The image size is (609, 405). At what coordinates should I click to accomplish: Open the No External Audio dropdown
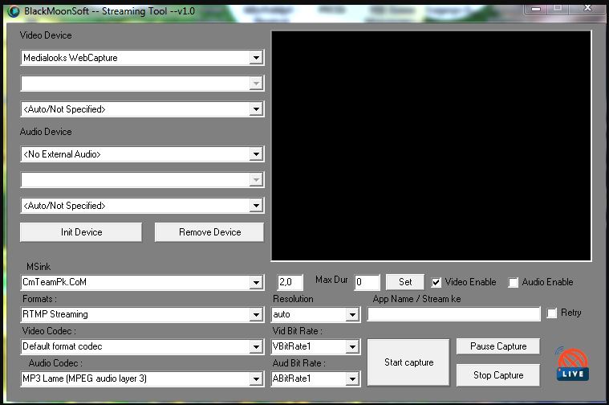click(x=142, y=154)
